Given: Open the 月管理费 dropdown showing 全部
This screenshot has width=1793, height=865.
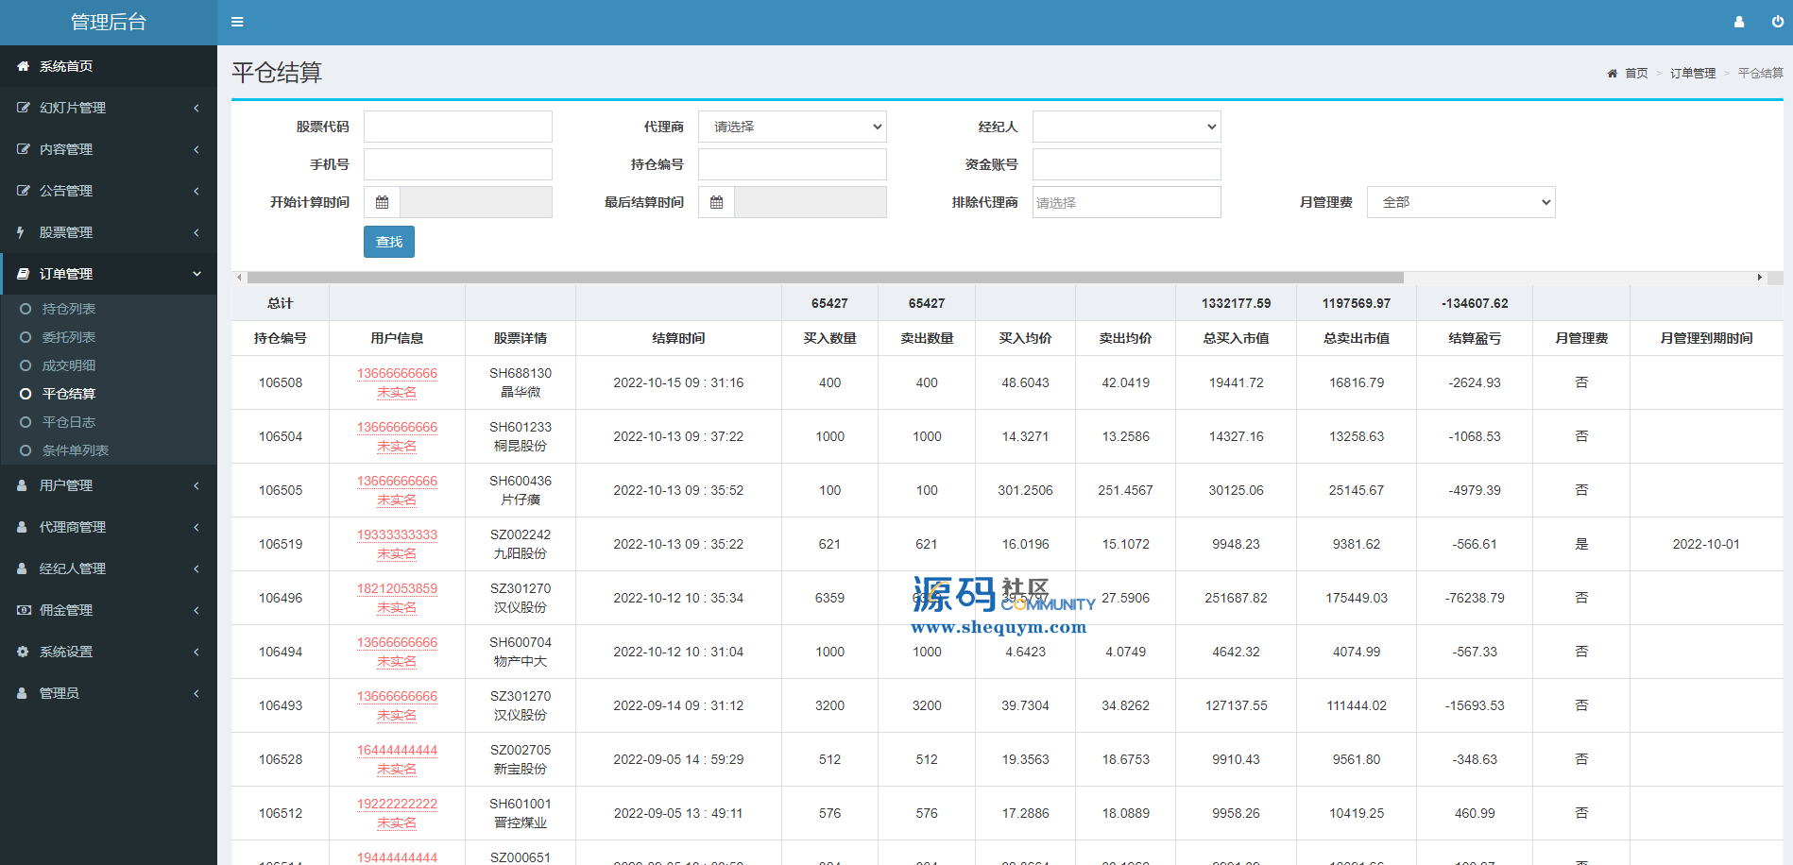Looking at the screenshot, I should (1460, 202).
